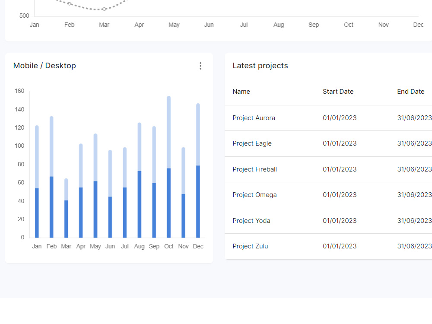Image resolution: width=432 pixels, height=324 pixels.
Task: Click the Feb bar in Mobile / Desktop chart
Action: [51, 177]
